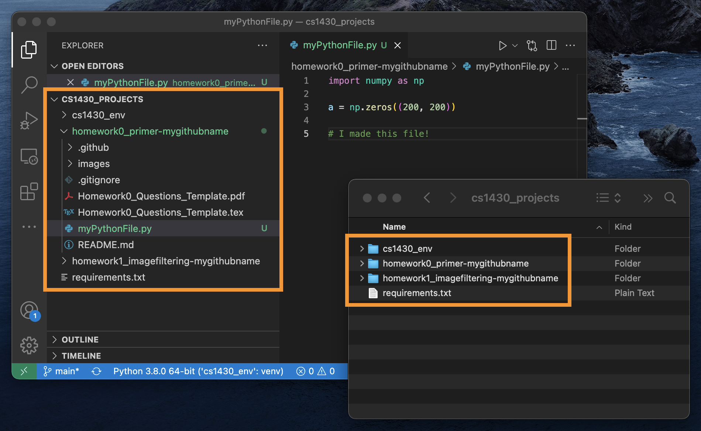Open the Search view icon
The image size is (701, 431).
coord(29,84)
